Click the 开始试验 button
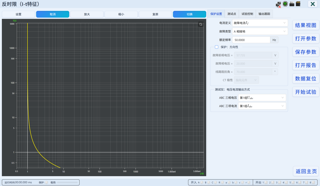Screen dimensions: 320x186 pyautogui.click(x=306, y=92)
